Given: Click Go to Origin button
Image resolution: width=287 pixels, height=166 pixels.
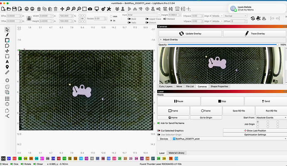Looking at the screenshot, I should [206, 118].
